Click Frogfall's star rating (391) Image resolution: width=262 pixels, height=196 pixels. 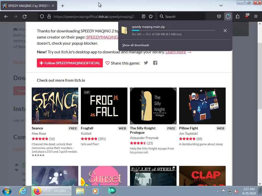coord(93,139)
